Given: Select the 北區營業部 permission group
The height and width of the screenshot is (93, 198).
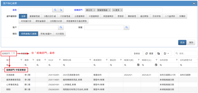Looking at the screenshot, I should pos(79,16).
